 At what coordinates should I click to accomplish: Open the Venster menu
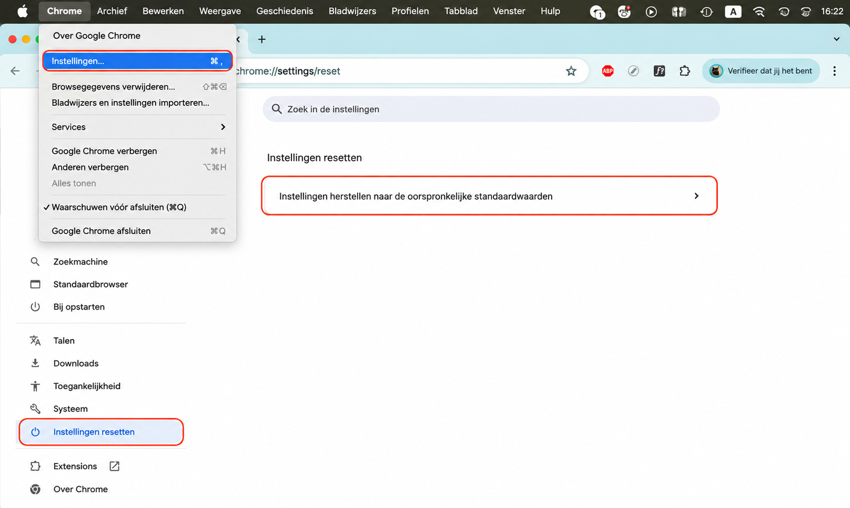[x=509, y=11]
